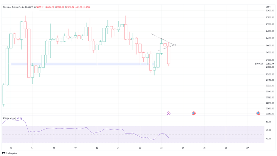Click the 24600.00 price axis label

point(270,38)
